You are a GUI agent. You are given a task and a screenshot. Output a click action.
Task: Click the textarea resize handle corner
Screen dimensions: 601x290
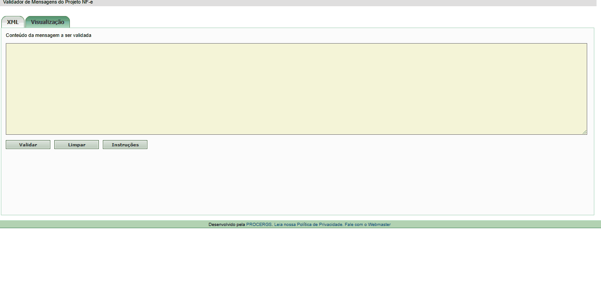(x=585, y=132)
